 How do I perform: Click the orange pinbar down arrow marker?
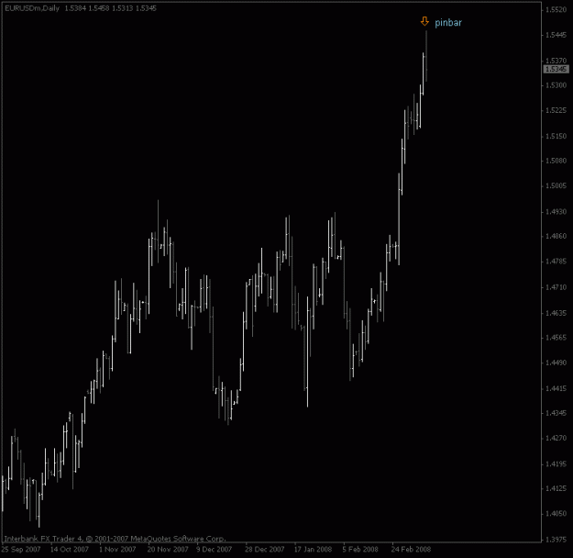424,21
